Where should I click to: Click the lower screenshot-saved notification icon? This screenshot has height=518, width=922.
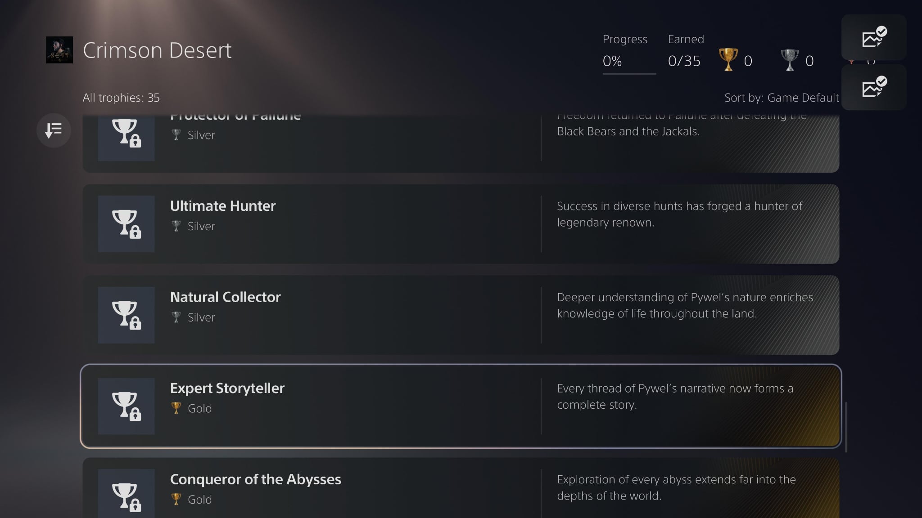874,87
